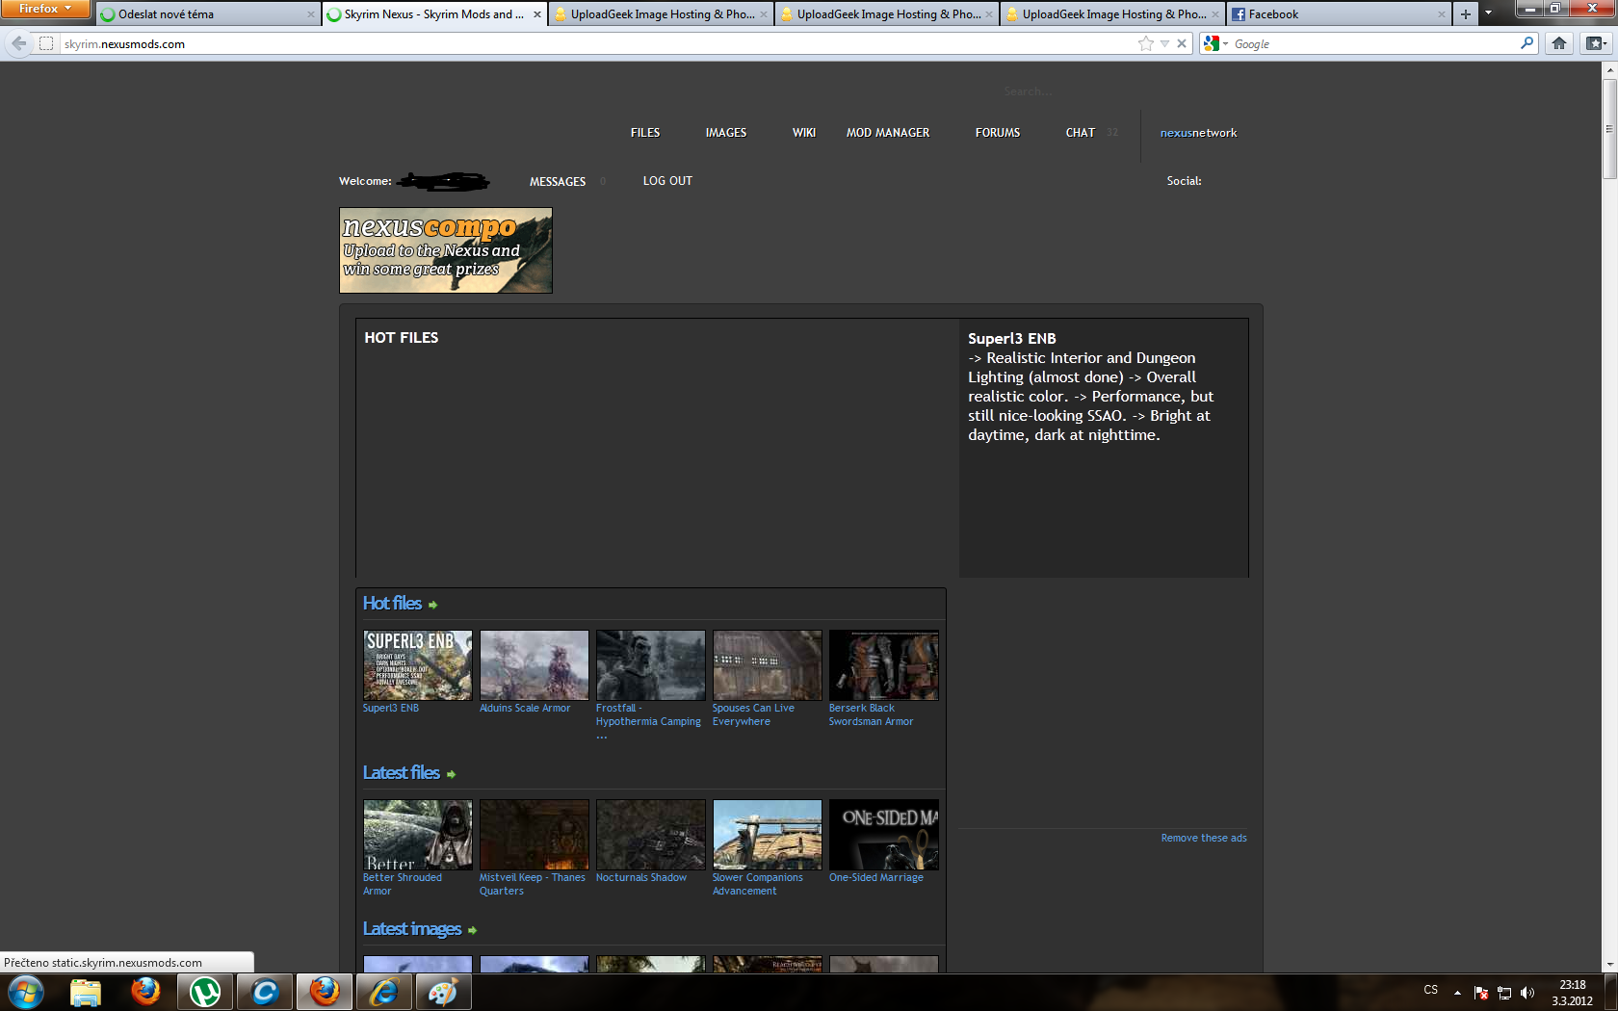Open Windows Explorer from taskbar

(86, 992)
